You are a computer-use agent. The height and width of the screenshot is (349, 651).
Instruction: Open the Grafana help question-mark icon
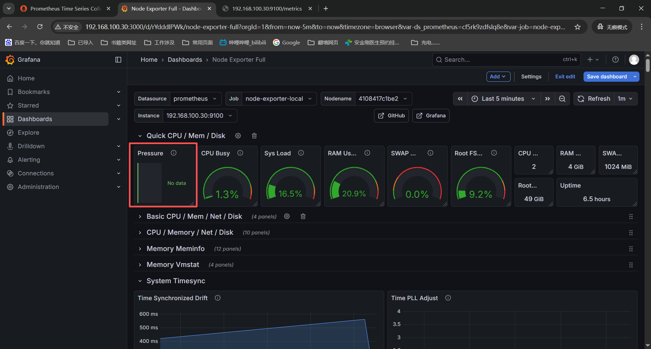pos(615,60)
